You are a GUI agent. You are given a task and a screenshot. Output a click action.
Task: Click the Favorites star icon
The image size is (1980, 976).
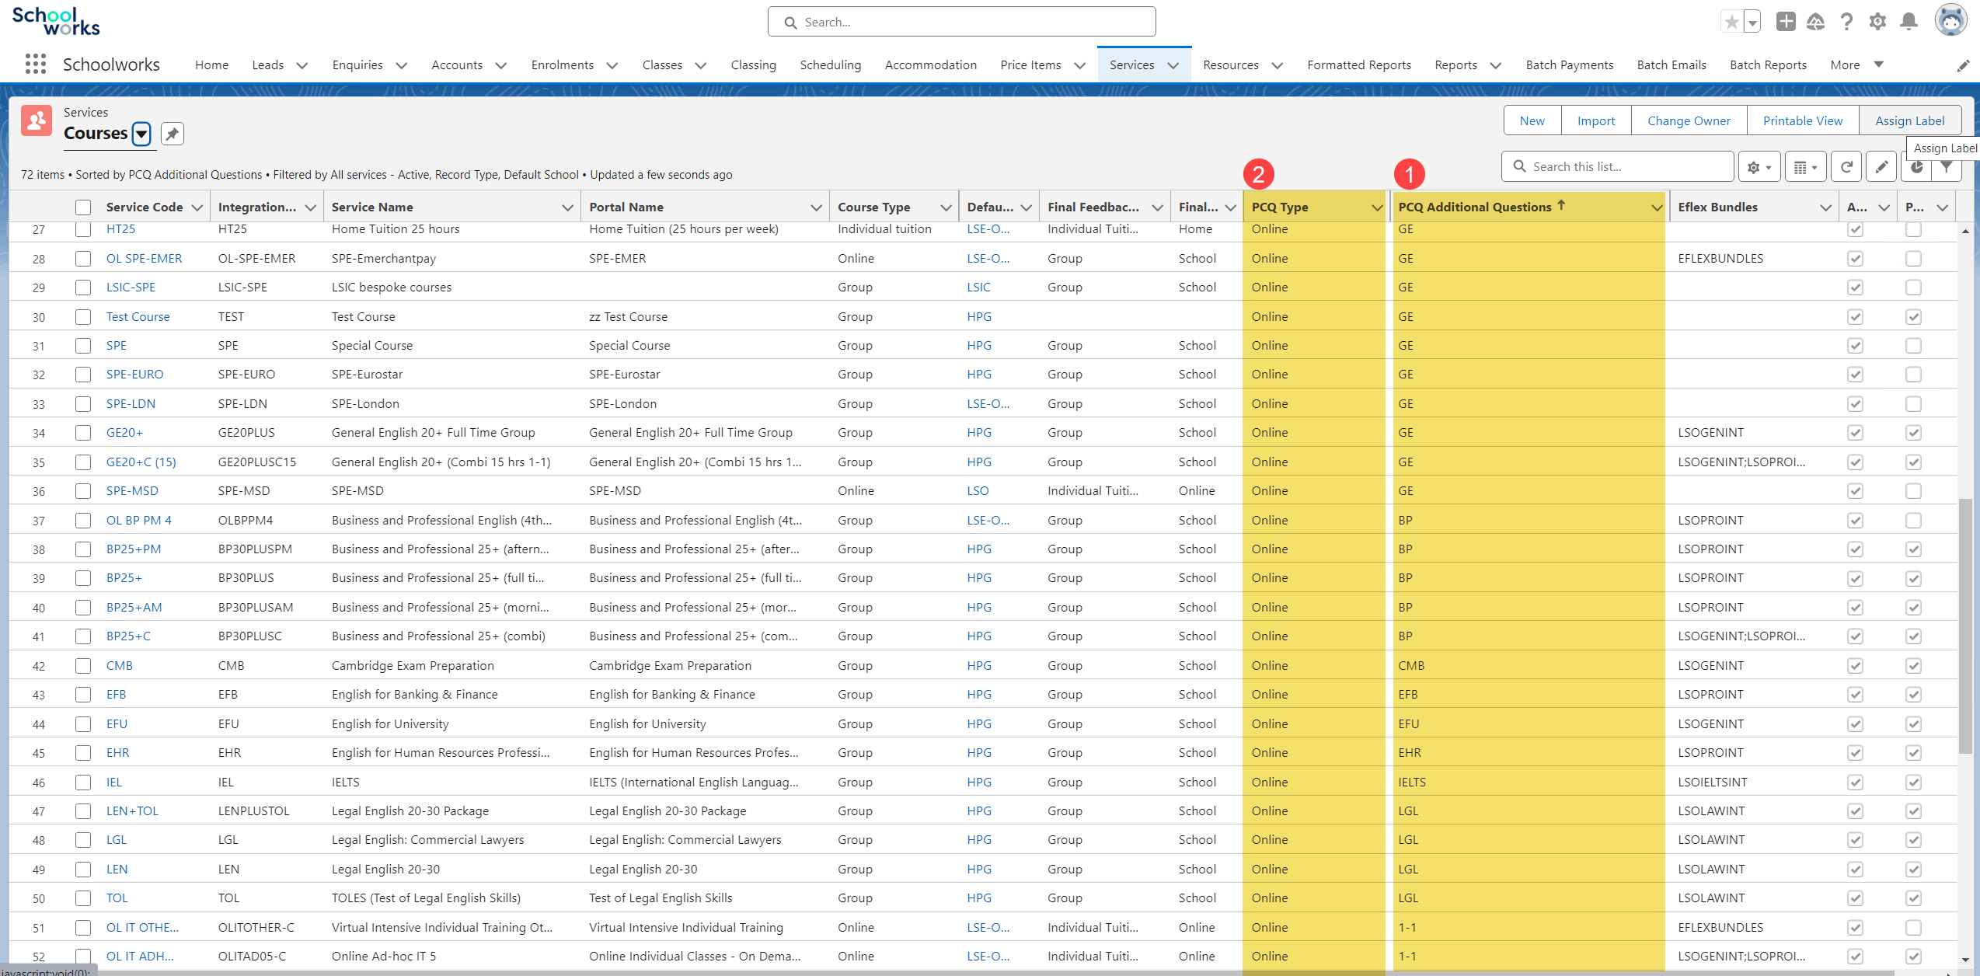pyautogui.click(x=1731, y=22)
